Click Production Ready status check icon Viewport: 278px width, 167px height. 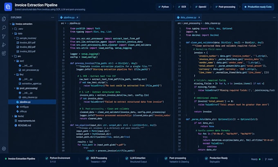coord(206,158)
